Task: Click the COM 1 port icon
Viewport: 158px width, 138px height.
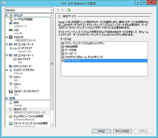Action: [11, 77]
